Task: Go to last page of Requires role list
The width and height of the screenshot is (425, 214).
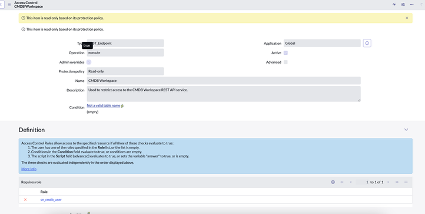Action: 397,182
